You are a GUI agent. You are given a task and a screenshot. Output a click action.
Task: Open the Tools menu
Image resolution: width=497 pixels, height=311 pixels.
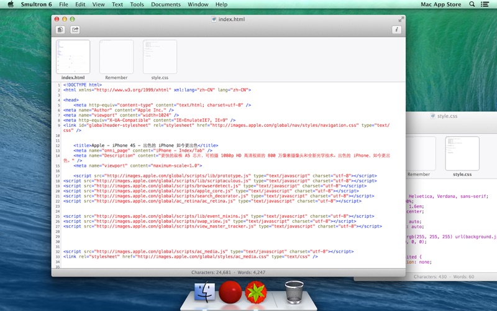pyautogui.click(x=137, y=4)
